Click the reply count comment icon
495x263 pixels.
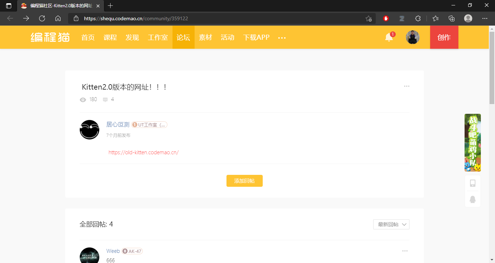click(105, 100)
